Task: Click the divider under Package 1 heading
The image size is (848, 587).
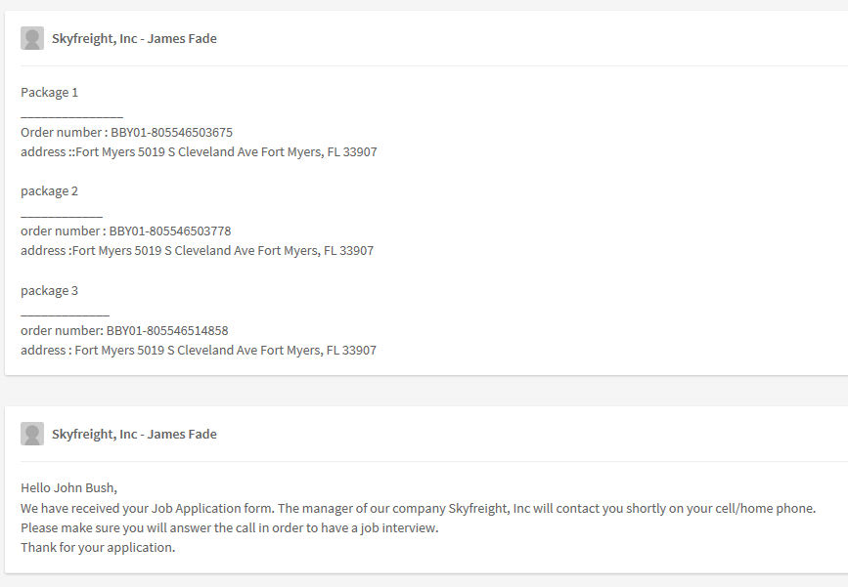Action: pyautogui.click(x=72, y=116)
